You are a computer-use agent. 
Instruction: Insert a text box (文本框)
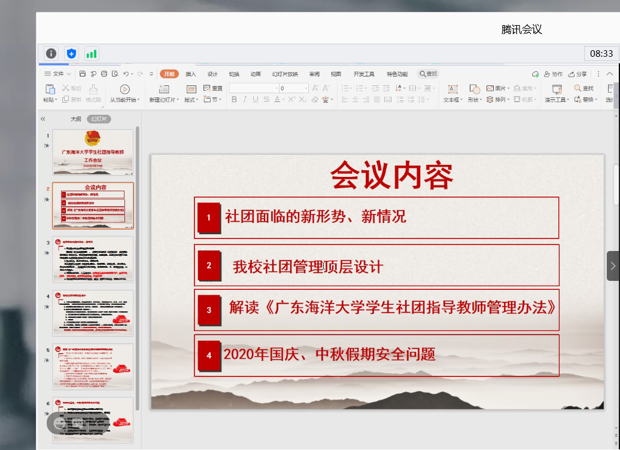tap(452, 92)
